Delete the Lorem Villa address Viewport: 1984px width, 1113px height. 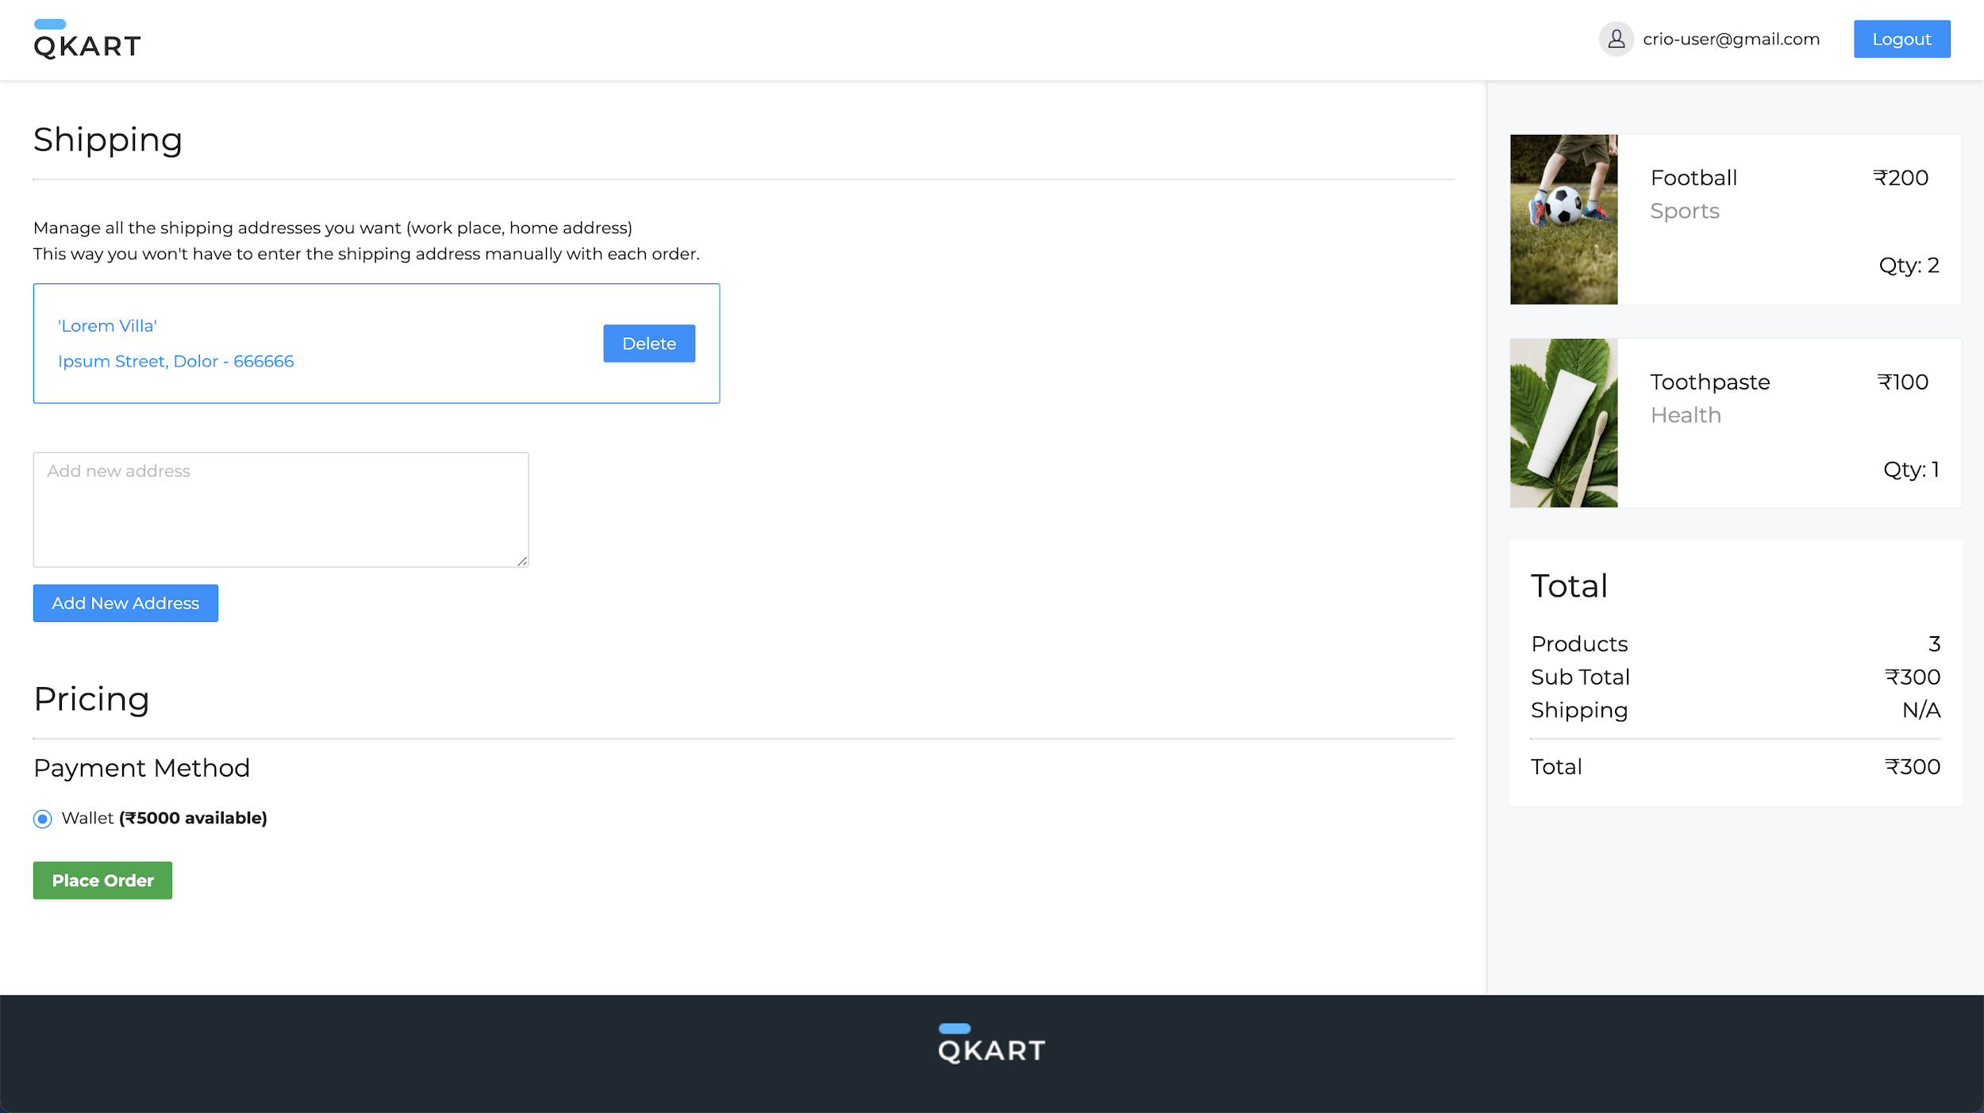(x=648, y=343)
